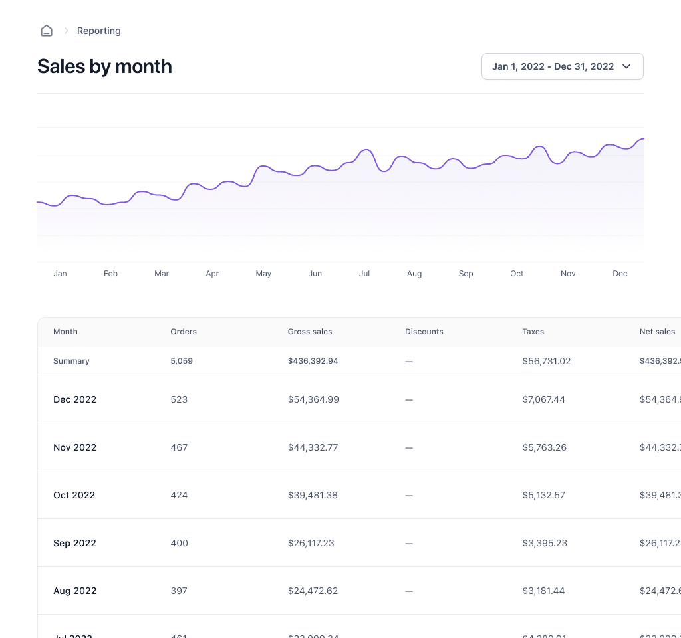Image resolution: width=681 pixels, height=638 pixels.
Task: Click the Net sales column header
Action: tap(657, 332)
